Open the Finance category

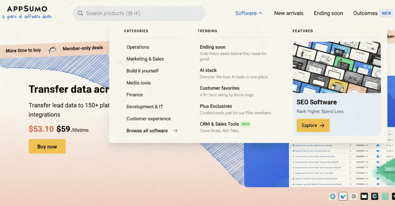(x=135, y=95)
